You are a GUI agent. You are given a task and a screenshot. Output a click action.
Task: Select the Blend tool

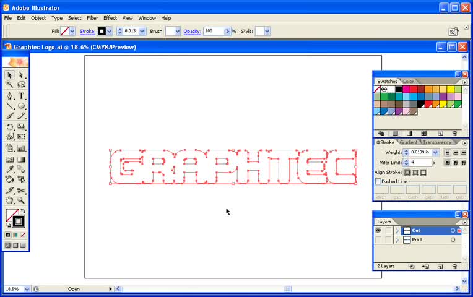pos(21,169)
